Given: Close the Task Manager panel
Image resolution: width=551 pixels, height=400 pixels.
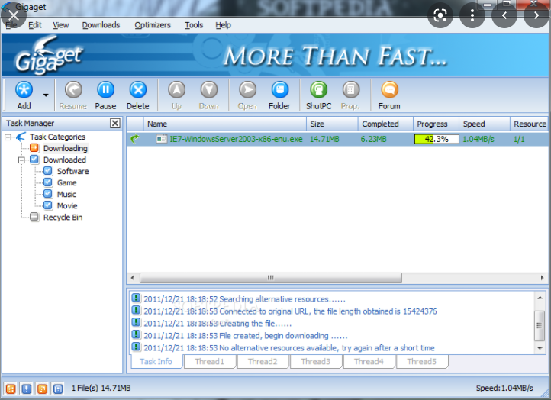Looking at the screenshot, I should (115, 123).
